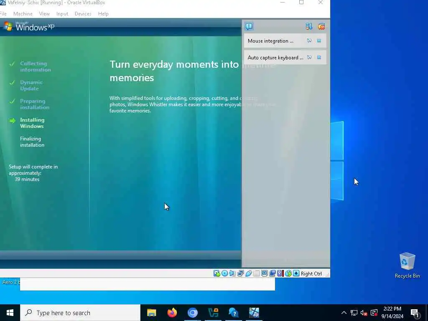Click the Dynamic Update setup step

[31, 85]
